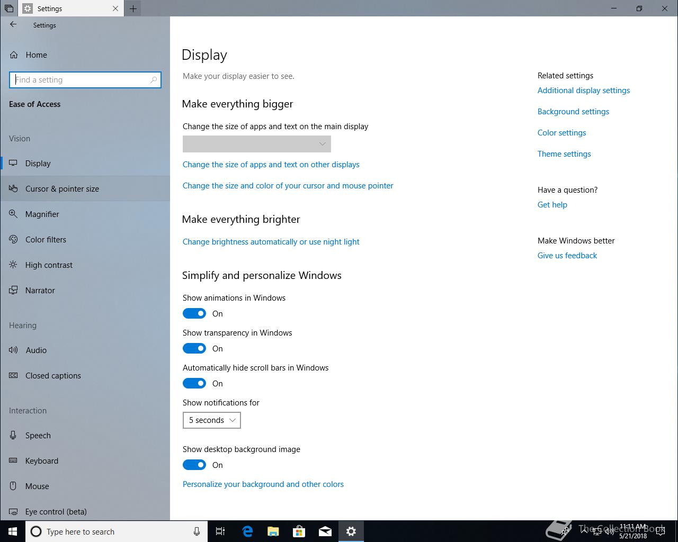Open the Windows Start button

[x=13, y=531]
